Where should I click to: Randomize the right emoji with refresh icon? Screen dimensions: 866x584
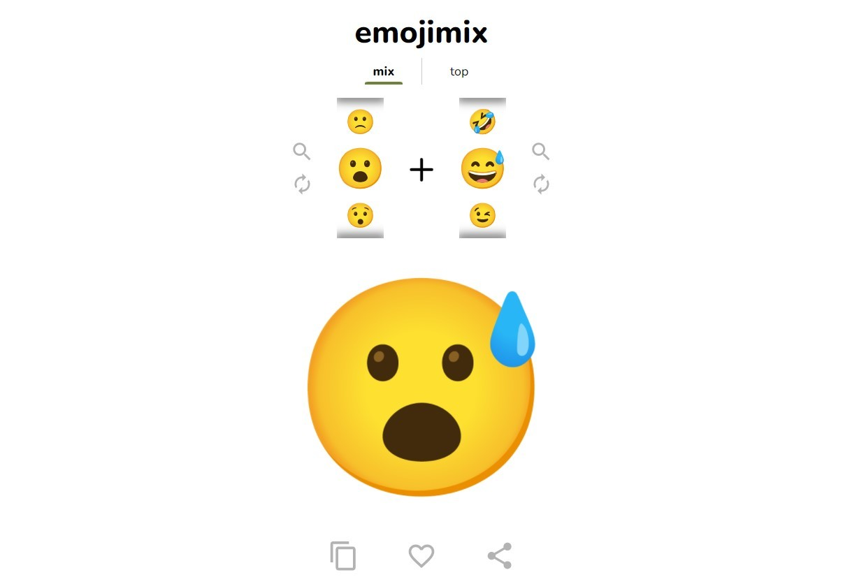(x=541, y=184)
